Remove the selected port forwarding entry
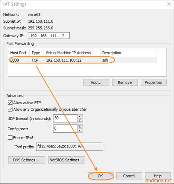Screen dimensions: 174x184 125,83
